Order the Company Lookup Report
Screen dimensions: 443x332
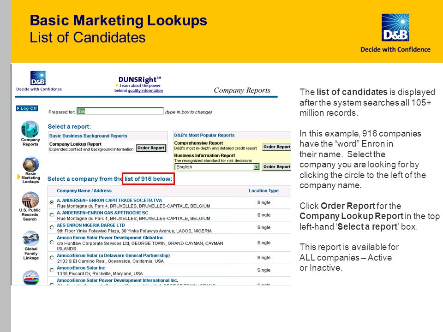(x=151, y=148)
